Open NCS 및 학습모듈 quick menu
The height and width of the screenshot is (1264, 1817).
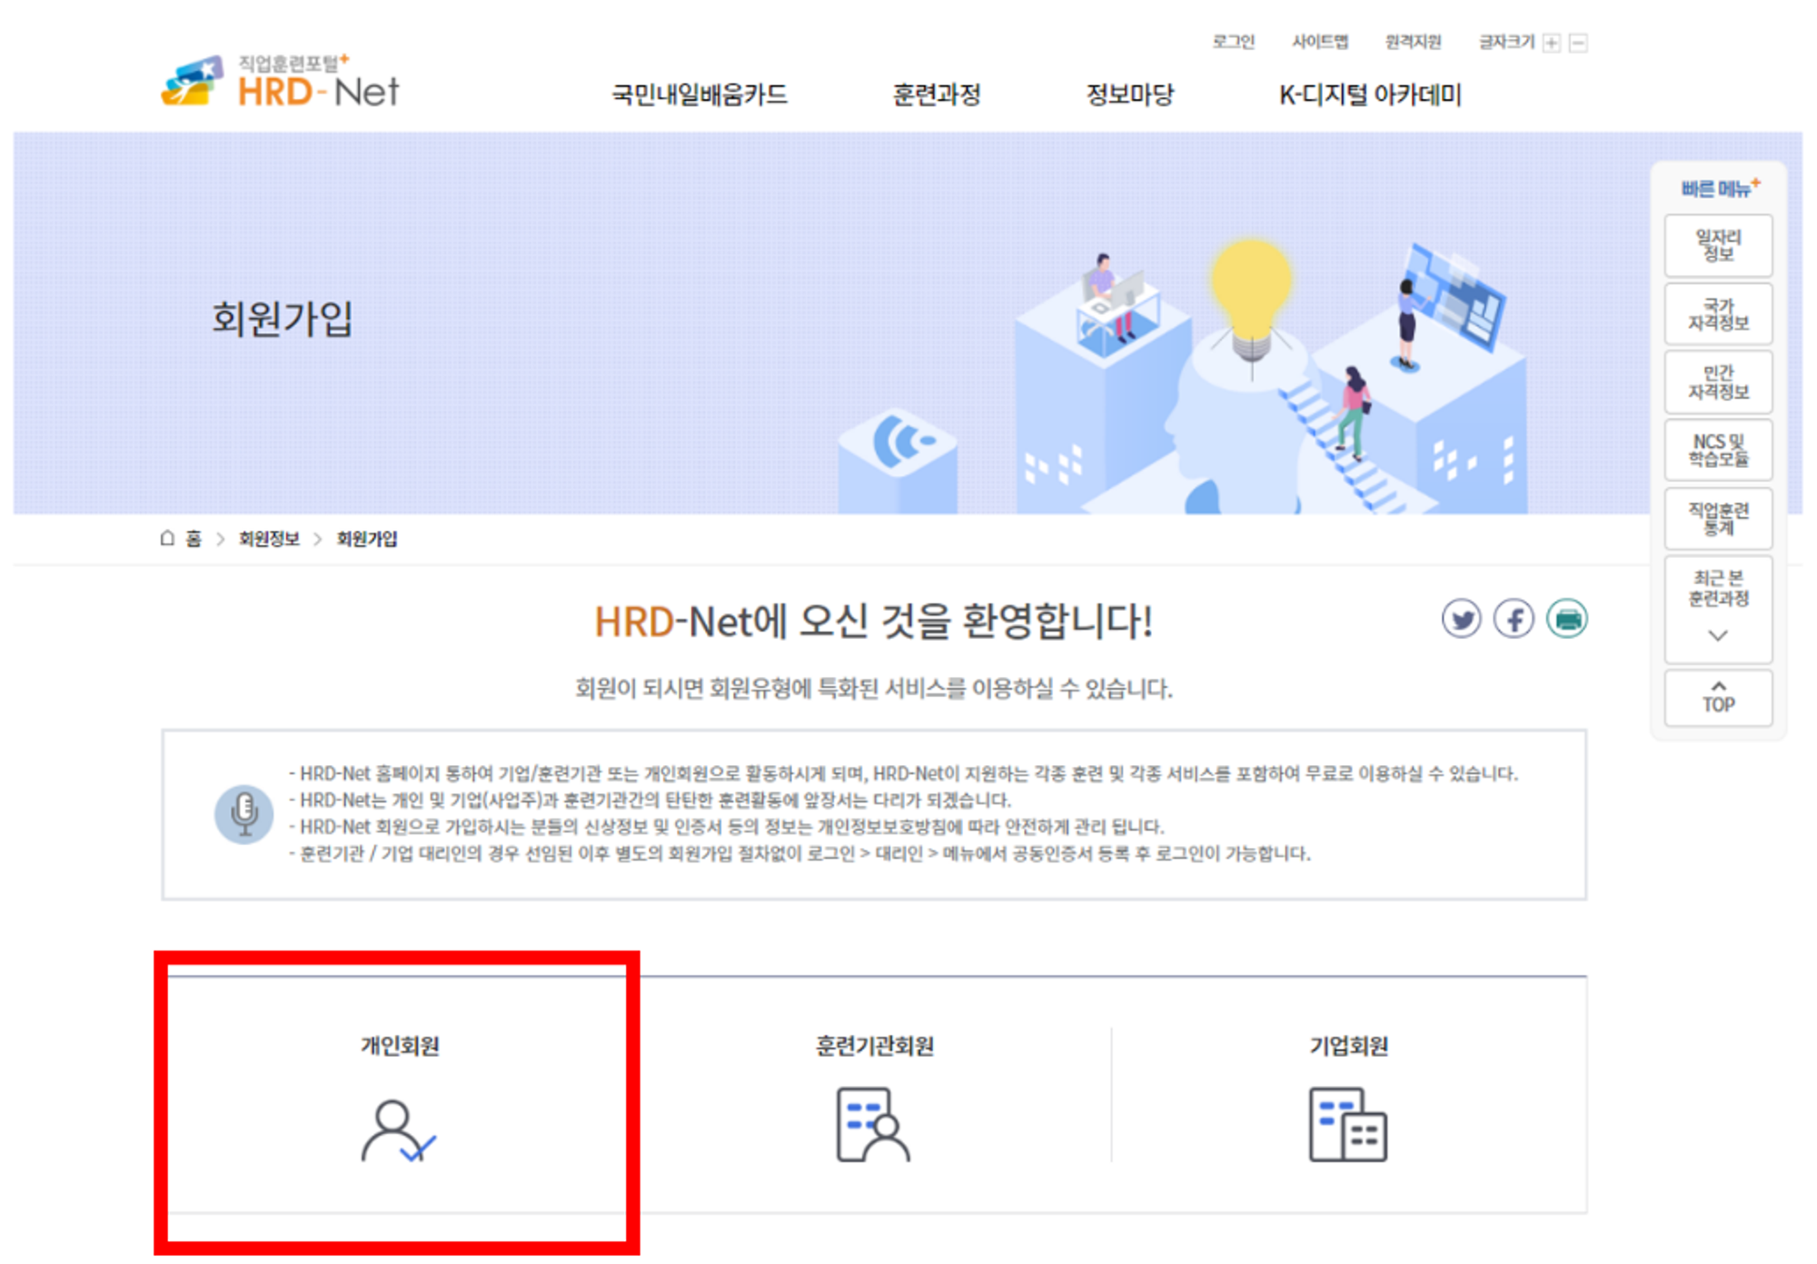(1718, 451)
